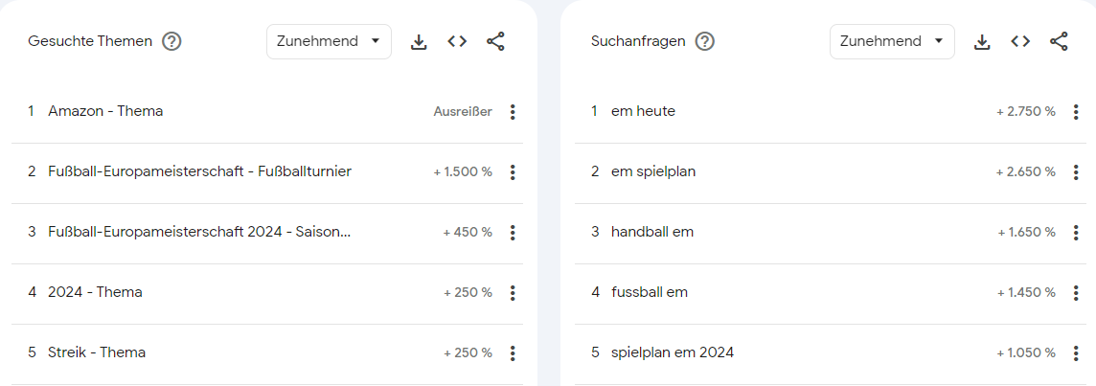Open the Zunehmend dropdown in Suchanfragen
This screenshot has width=1096, height=386.
click(892, 42)
